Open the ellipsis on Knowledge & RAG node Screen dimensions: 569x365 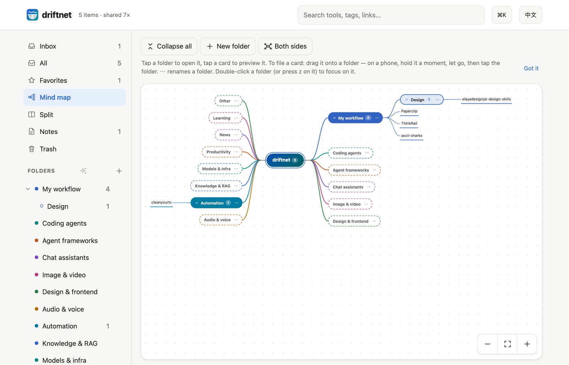[236, 186]
